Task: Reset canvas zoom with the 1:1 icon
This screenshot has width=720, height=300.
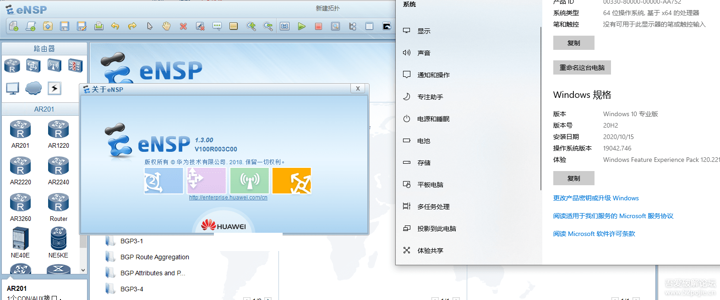Action: pos(285,26)
